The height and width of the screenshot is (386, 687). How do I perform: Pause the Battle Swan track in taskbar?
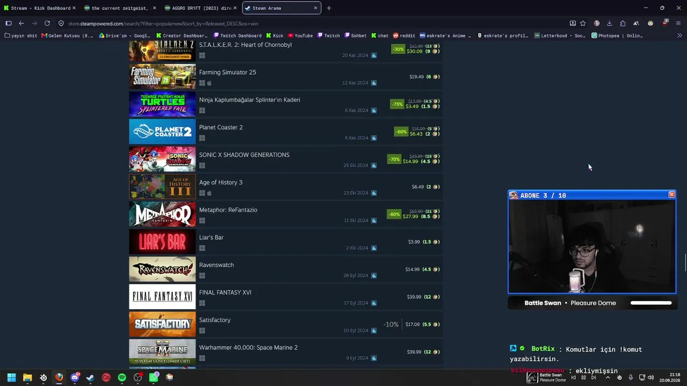pos(583,377)
